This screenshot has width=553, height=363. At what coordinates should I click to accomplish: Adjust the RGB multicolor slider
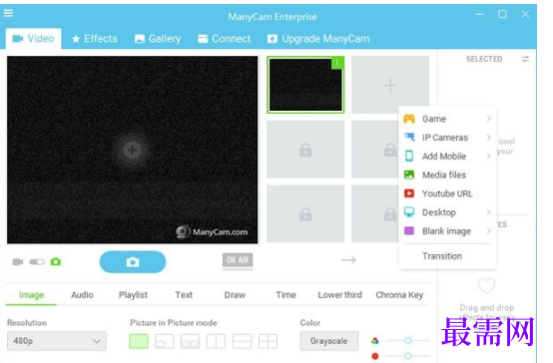408,340
